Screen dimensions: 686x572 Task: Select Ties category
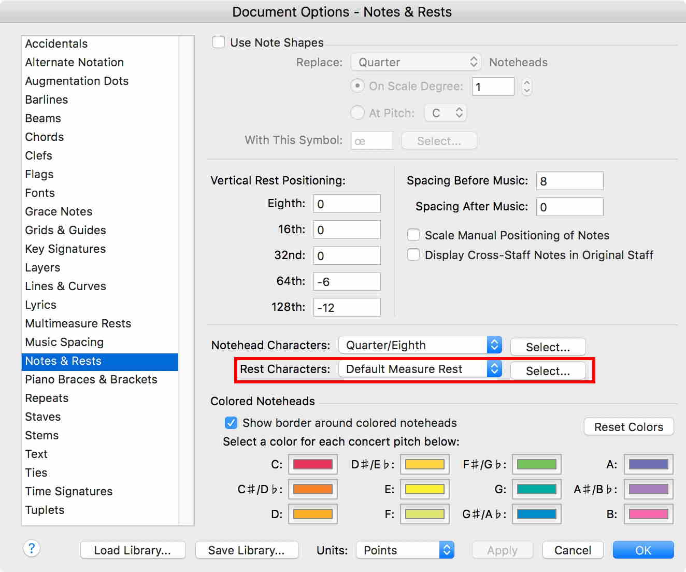tap(100, 473)
